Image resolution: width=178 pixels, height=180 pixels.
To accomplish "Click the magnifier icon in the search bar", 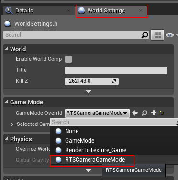I will pos(145,35).
